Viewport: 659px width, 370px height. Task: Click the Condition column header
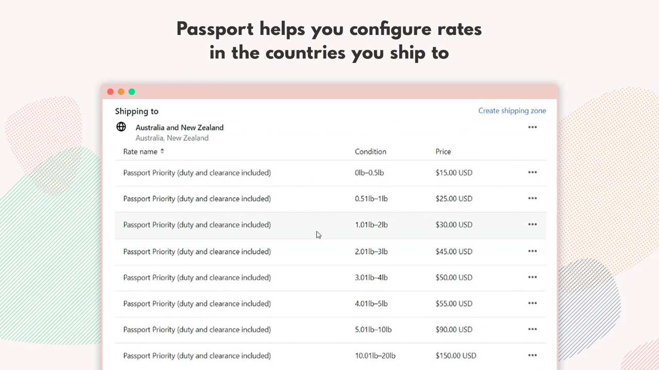coord(370,151)
